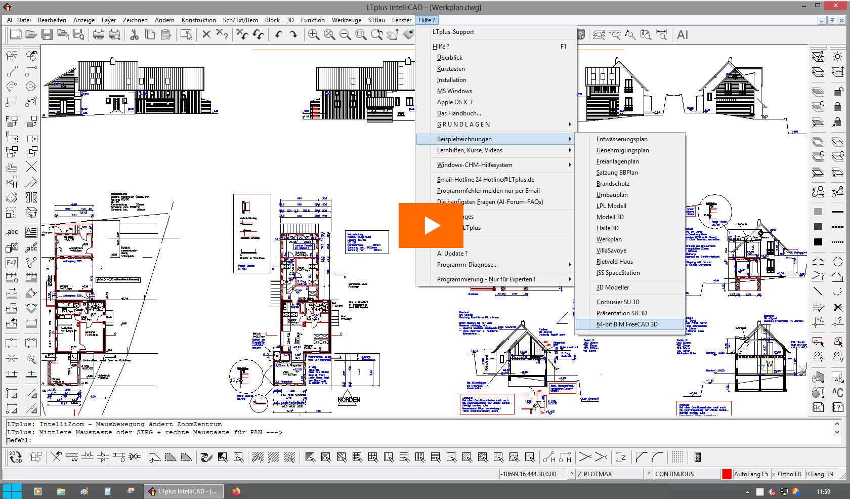The width and height of the screenshot is (850, 499).
Task: Click the red color swatch in status bar
Action: point(727,474)
